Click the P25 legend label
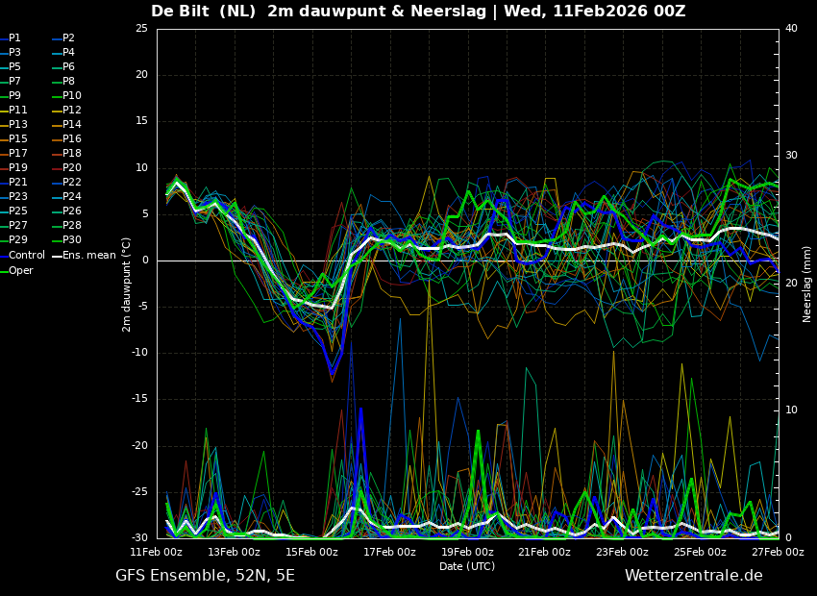This screenshot has height=596, width=817. tap(17, 211)
